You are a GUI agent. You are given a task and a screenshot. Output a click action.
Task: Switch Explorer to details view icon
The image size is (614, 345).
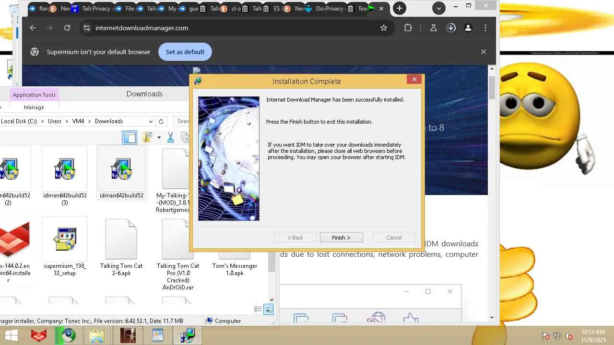pyautogui.click(x=258, y=310)
